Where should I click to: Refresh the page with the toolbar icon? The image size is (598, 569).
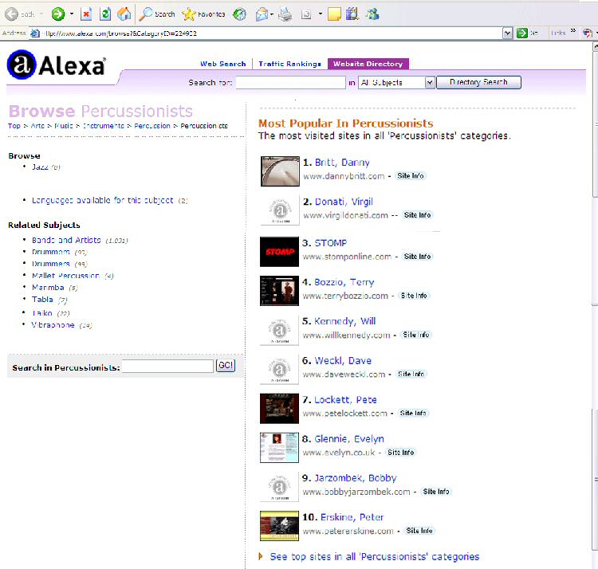point(104,14)
